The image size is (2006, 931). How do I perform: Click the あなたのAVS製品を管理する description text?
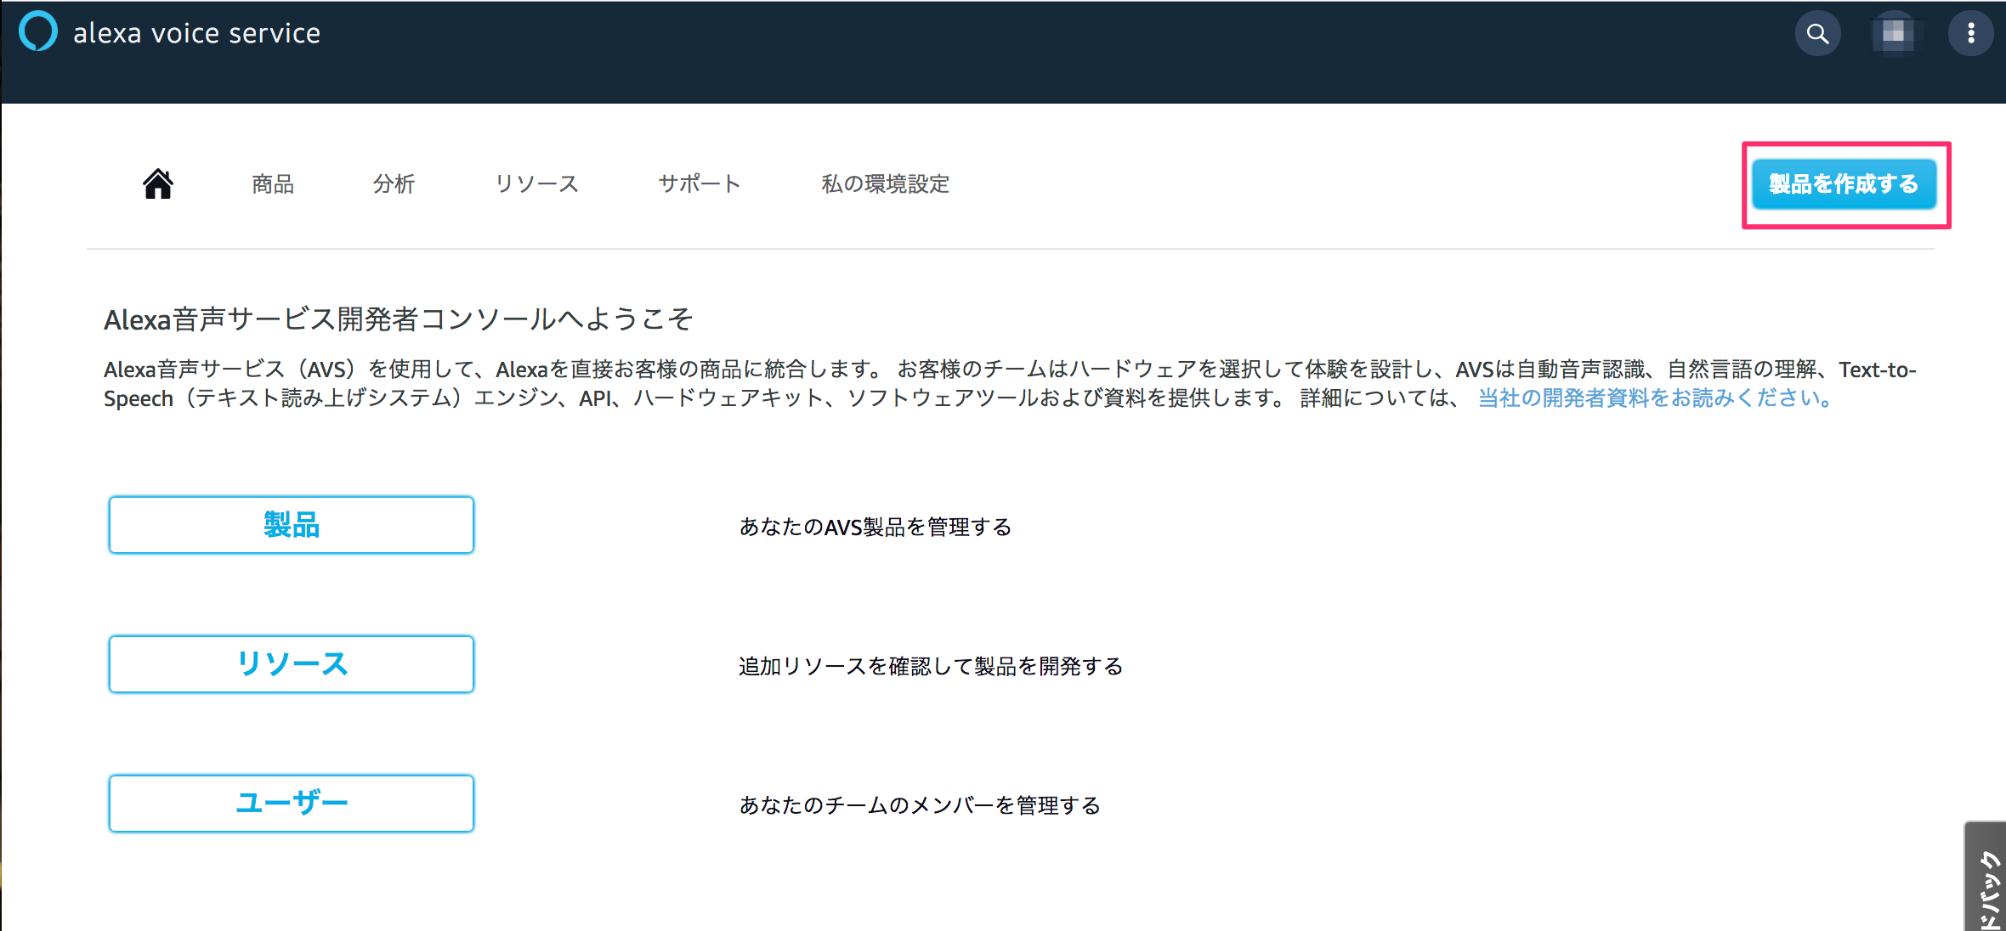875,527
